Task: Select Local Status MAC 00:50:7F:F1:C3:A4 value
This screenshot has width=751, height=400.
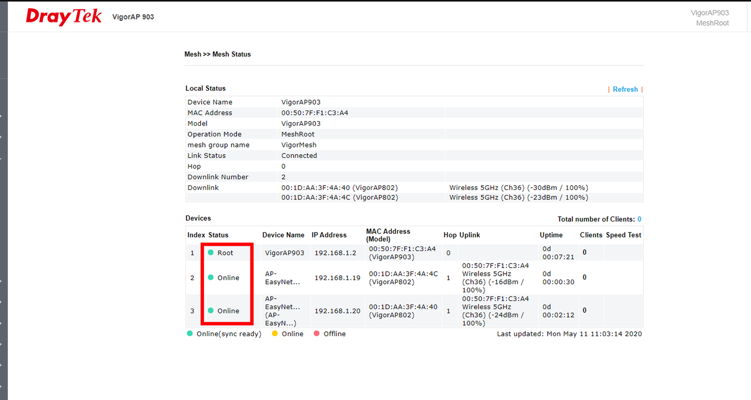Action: point(315,113)
